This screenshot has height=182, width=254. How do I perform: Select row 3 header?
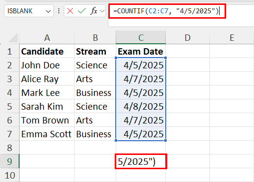[x=9, y=79]
